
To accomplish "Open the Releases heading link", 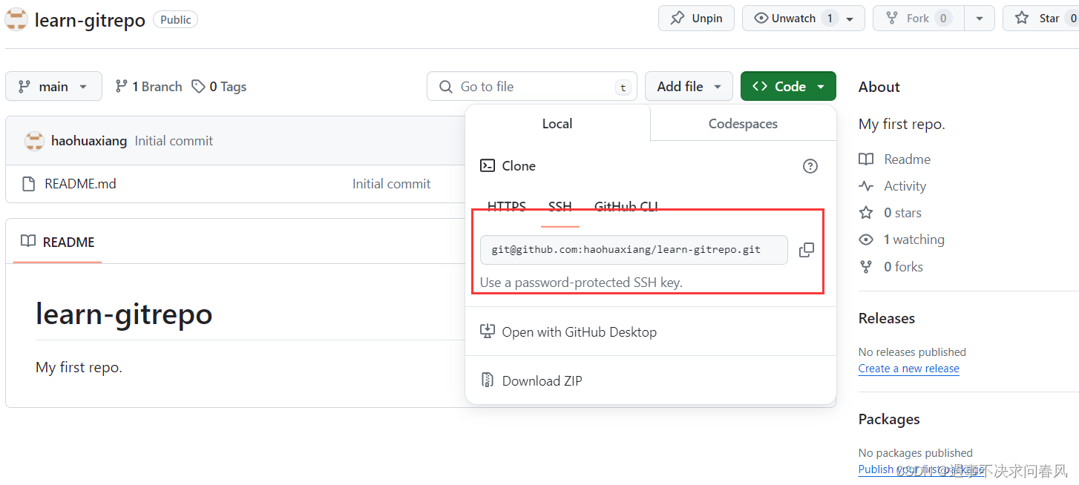I will 887,318.
